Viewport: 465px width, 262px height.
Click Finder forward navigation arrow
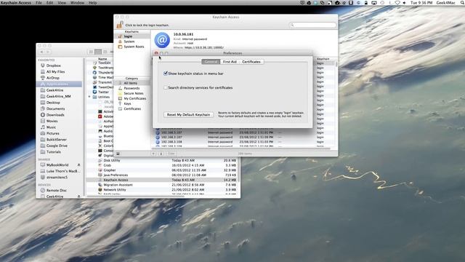point(48,52)
